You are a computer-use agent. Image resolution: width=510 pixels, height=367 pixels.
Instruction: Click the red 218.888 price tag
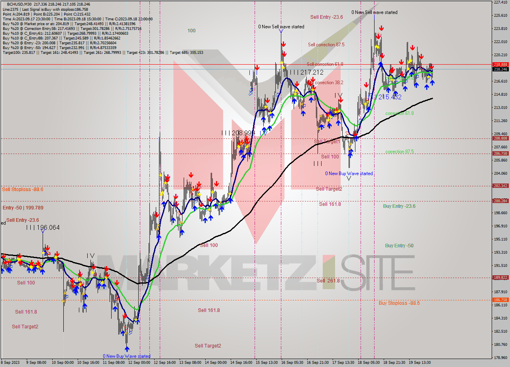click(500, 65)
